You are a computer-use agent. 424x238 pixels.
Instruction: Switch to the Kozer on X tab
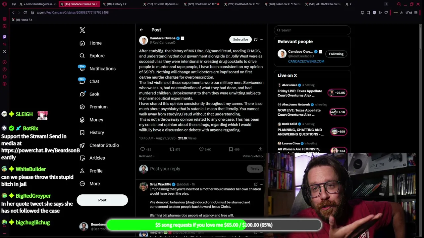283,4
